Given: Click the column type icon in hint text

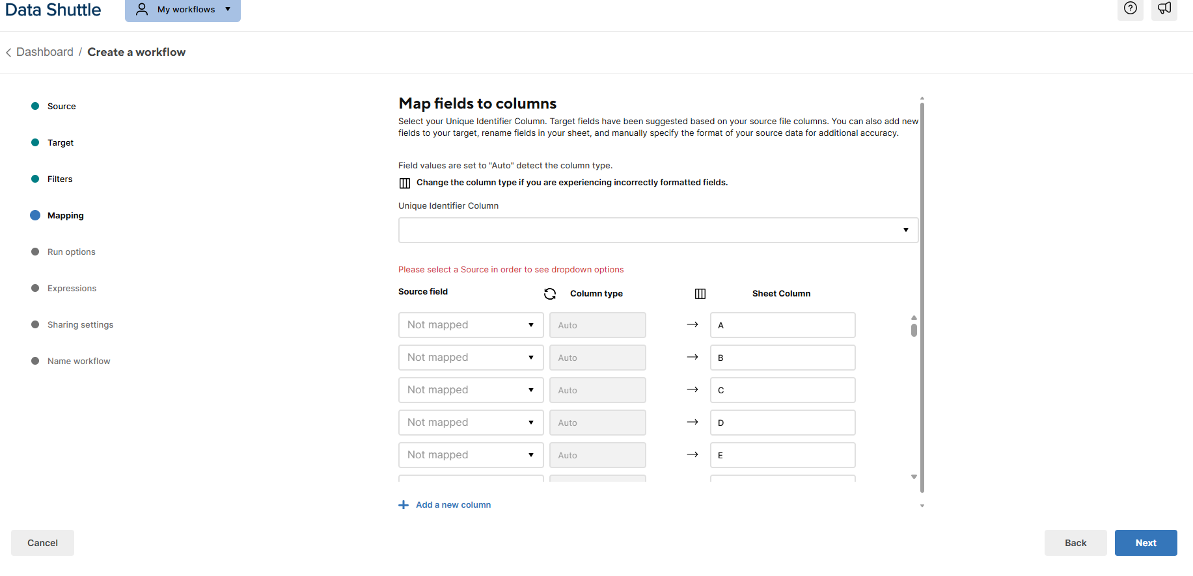Looking at the screenshot, I should point(405,183).
